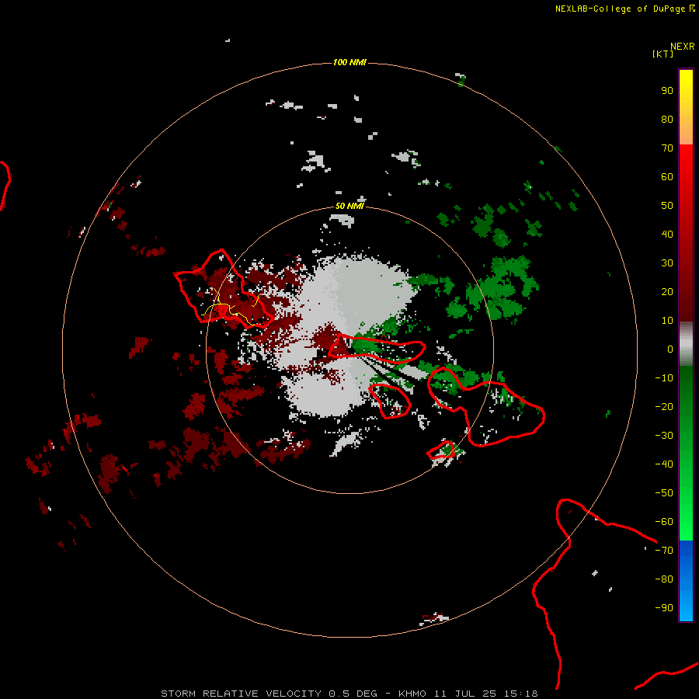The height and width of the screenshot is (699, 699).
Task: Click the NEXR label above the color bar
Action: click(683, 47)
